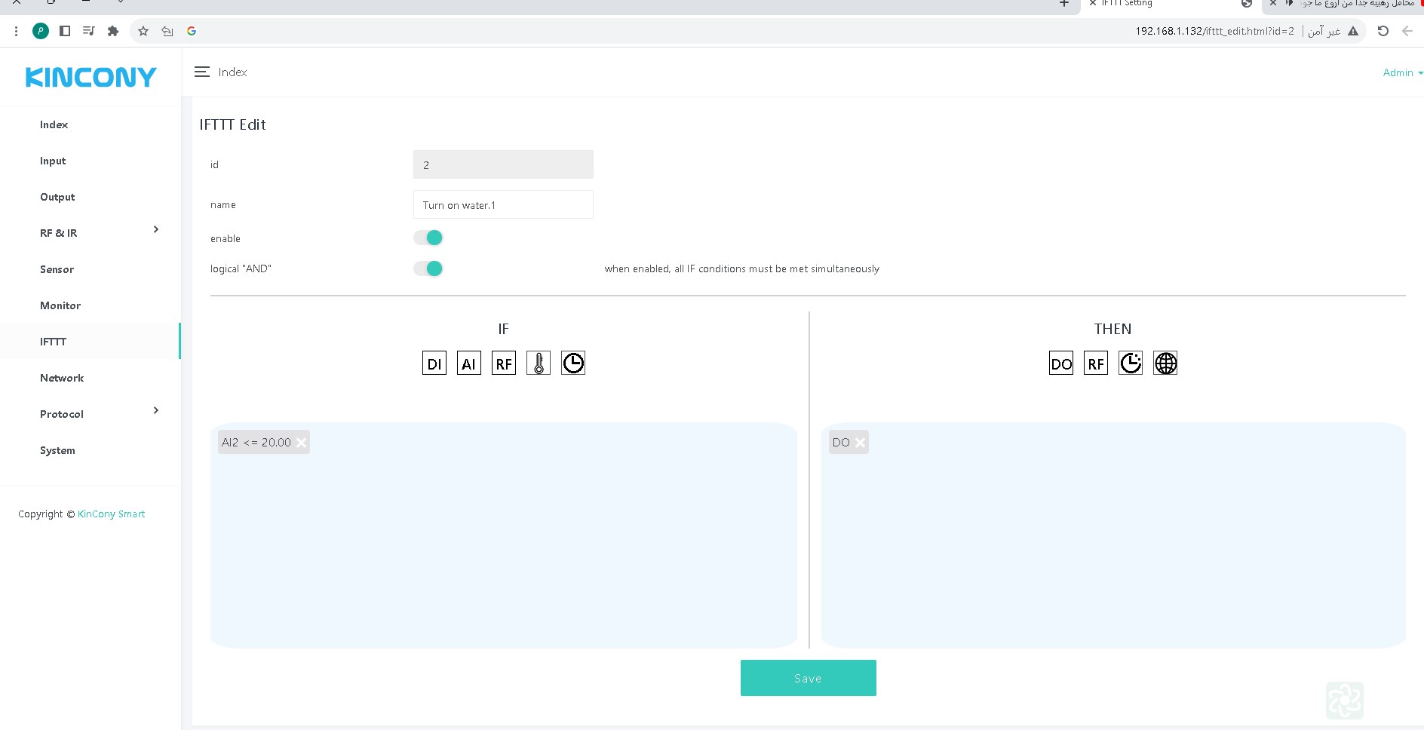Image resolution: width=1424 pixels, height=730 pixels.
Task: Add RF action in THEN section
Action: [x=1095, y=363]
